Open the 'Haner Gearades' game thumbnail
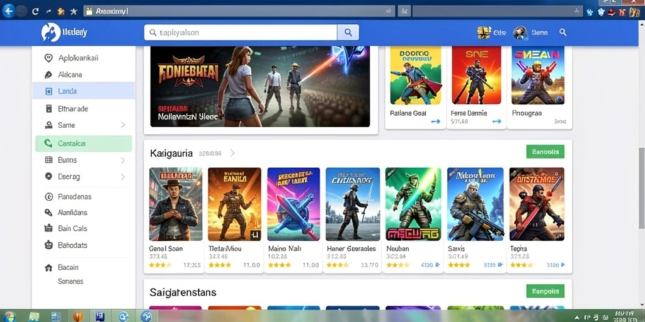Image resolution: width=645 pixels, height=322 pixels. click(353, 204)
